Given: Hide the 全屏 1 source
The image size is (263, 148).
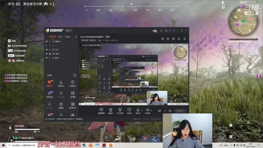Looking at the screenshot, I should click(x=47, y=54).
